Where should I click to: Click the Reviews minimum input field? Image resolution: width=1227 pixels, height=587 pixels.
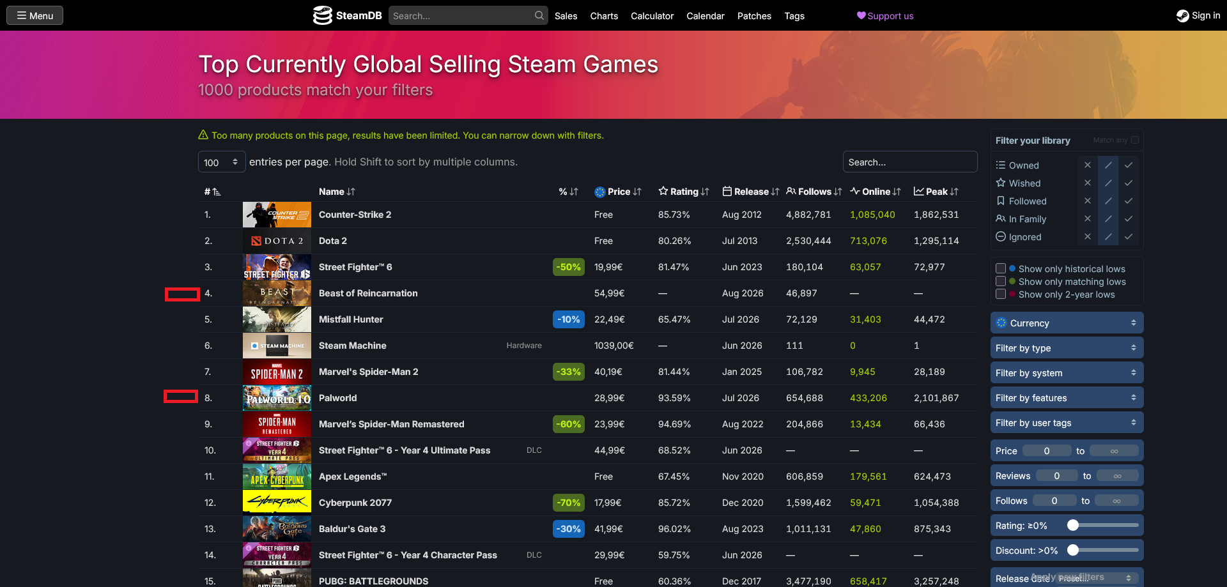point(1057,476)
